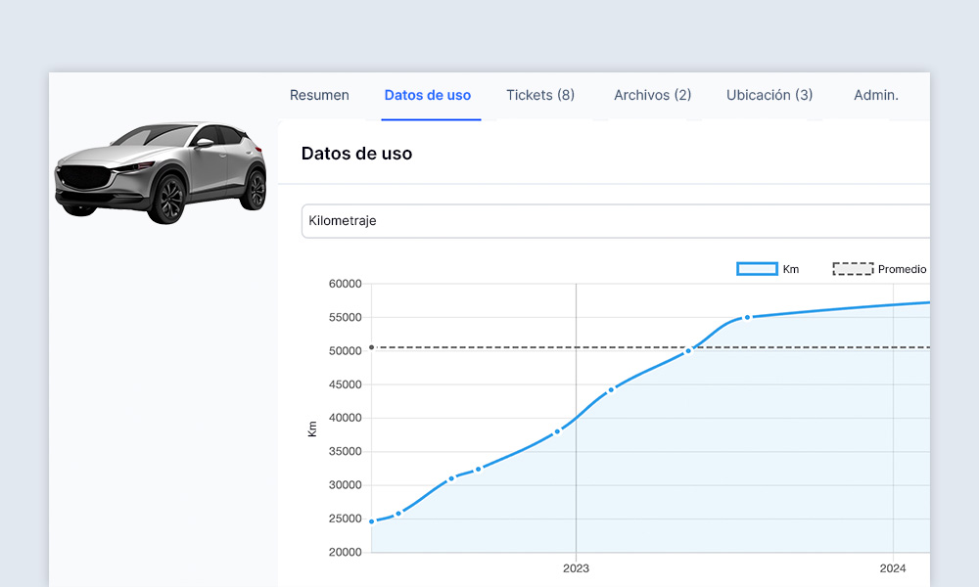This screenshot has height=587, width=979.
Task: Click the 2024 axis label
Action: (894, 567)
